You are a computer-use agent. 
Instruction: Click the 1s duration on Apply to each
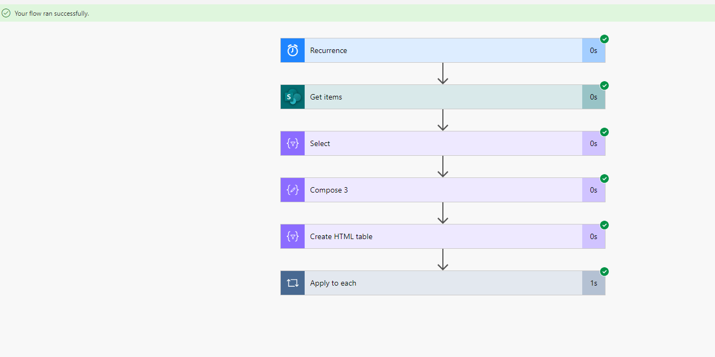(594, 283)
